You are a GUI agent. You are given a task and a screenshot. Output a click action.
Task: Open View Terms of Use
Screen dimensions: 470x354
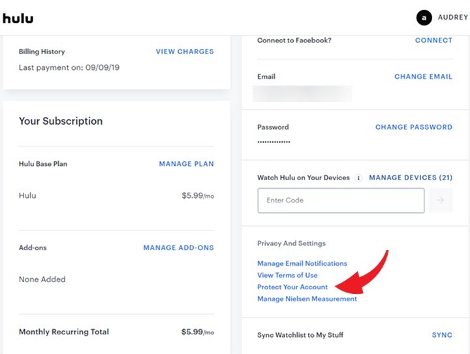tap(287, 275)
